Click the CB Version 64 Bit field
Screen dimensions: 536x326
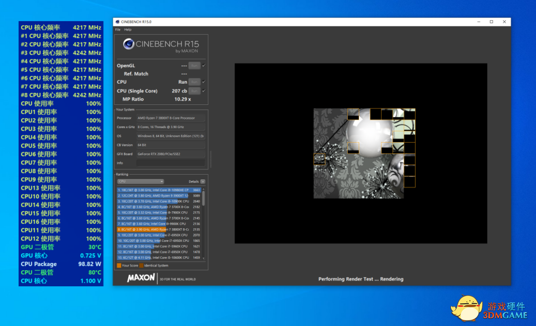[171, 145]
